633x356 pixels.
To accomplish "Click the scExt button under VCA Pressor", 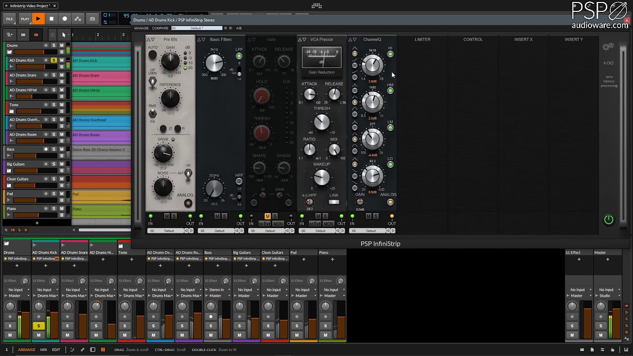I will (x=315, y=224).
